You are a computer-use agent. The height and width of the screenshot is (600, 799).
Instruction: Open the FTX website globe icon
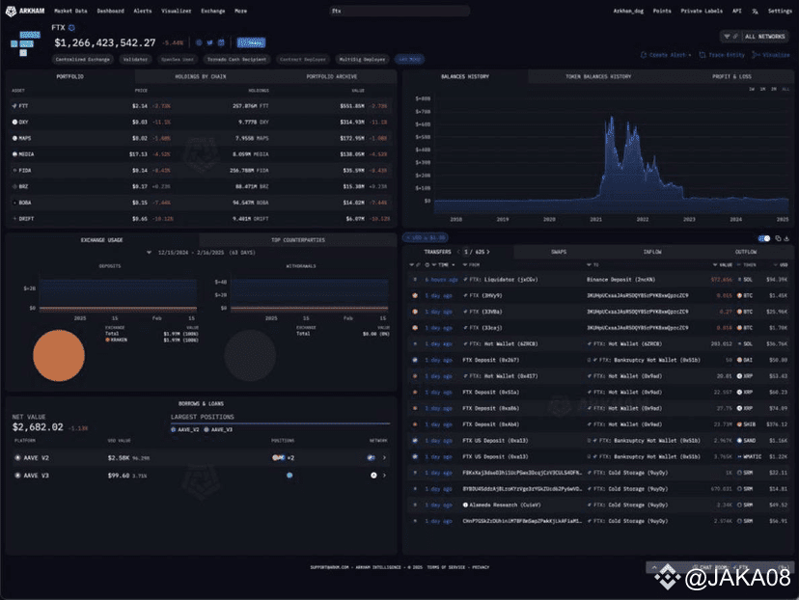pyautogui.click(x=199, y=42)
